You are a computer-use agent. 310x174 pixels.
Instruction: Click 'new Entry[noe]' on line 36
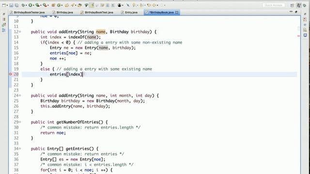(x=87, y=159)
